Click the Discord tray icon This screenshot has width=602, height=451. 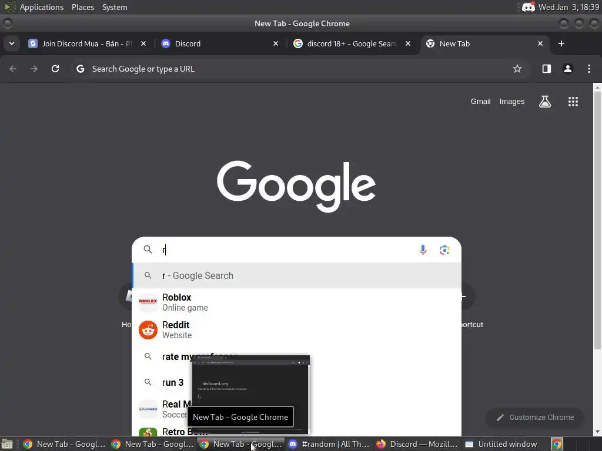(x=529, y=7)
